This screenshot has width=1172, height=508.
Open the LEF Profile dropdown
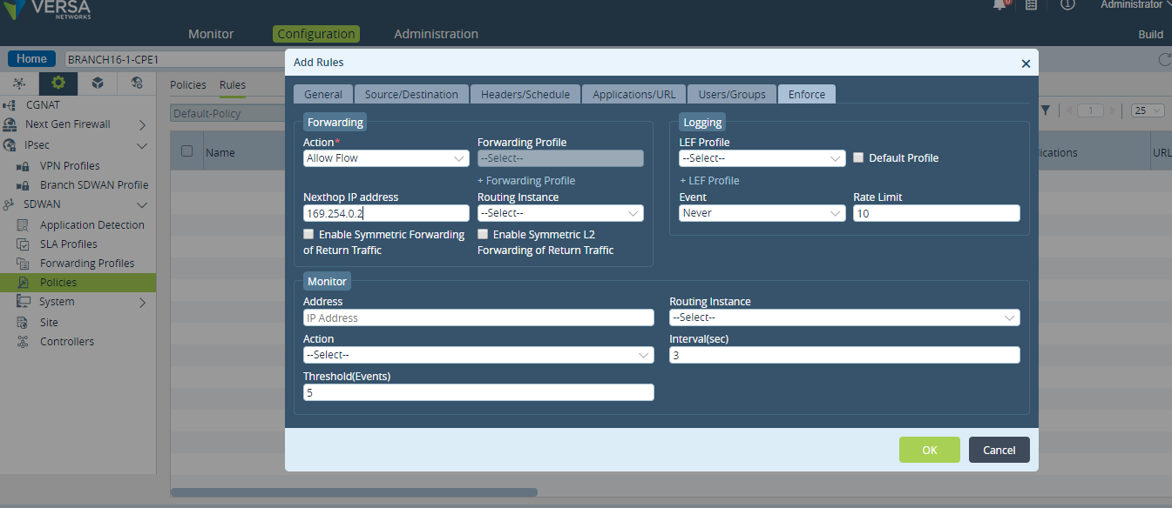(x=762, y=158)
